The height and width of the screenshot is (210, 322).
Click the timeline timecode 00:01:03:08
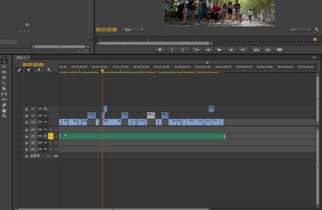(x=33, y=64)
